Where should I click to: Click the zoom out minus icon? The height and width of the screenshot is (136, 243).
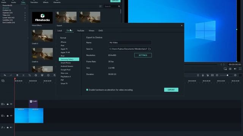[217, 75]
